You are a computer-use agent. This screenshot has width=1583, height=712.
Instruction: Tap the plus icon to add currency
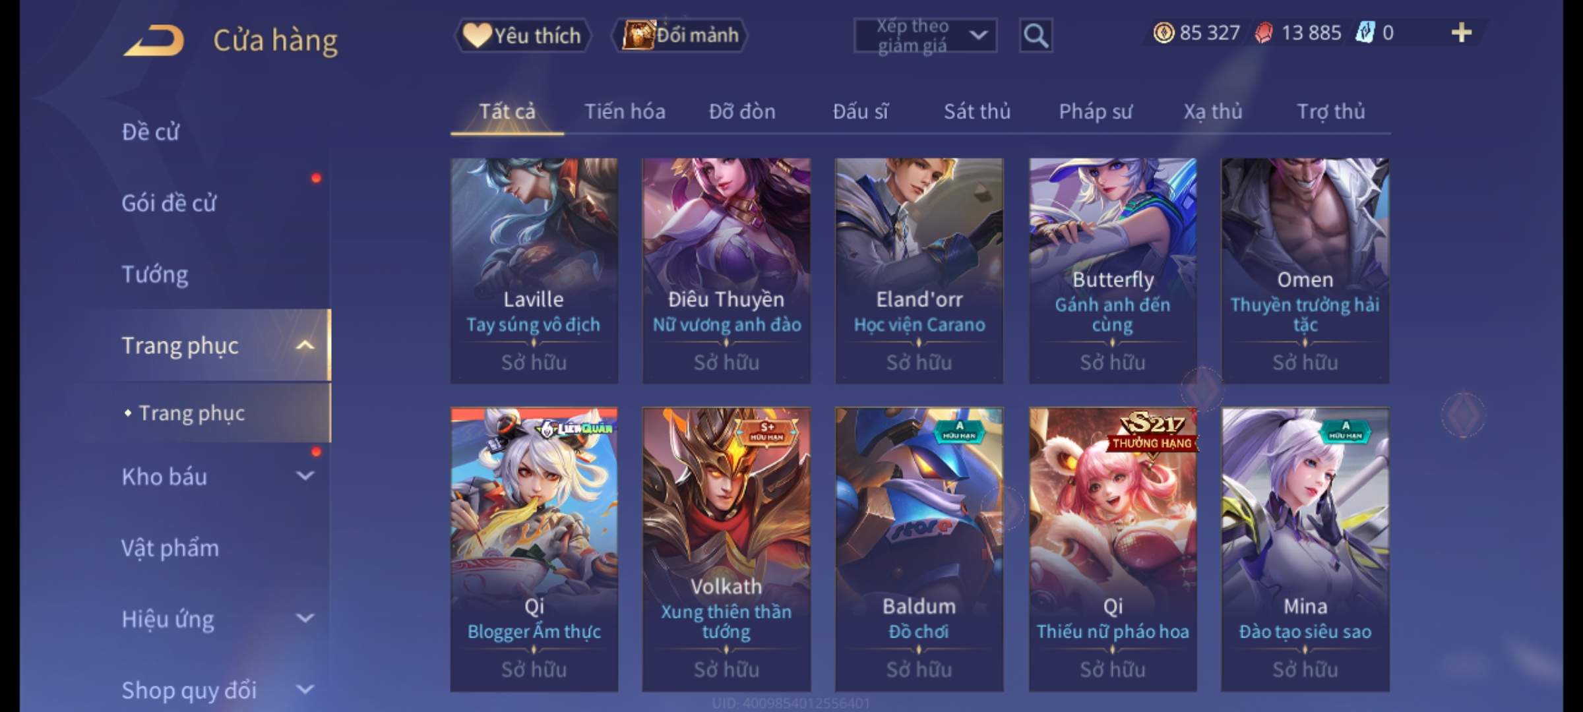1462,33
